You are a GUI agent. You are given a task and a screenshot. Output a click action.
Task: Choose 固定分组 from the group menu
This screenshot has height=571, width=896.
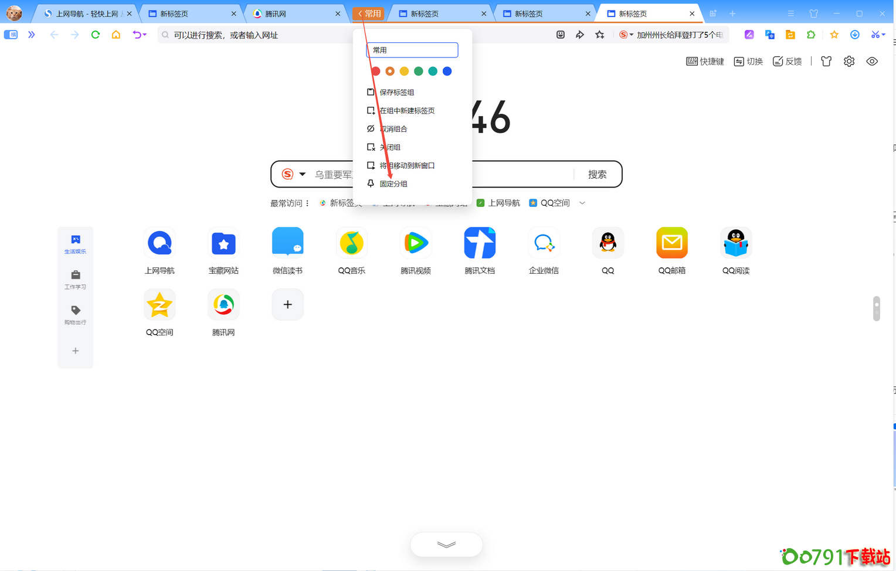click(393, 184)
